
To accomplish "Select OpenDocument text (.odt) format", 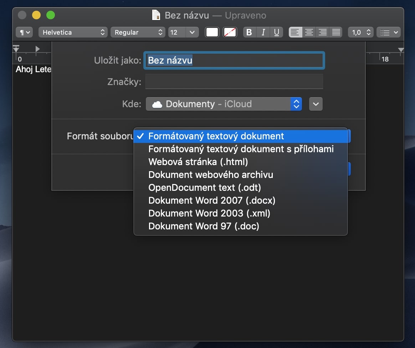I will pyautogui.click(x=205, y=188).
